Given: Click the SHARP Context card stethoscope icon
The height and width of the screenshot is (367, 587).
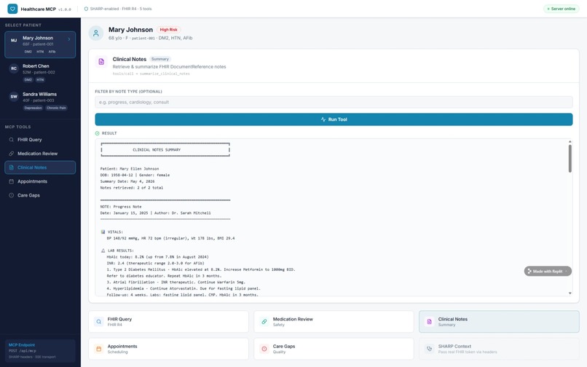Looking at the screenshot, I should point(430,349).
